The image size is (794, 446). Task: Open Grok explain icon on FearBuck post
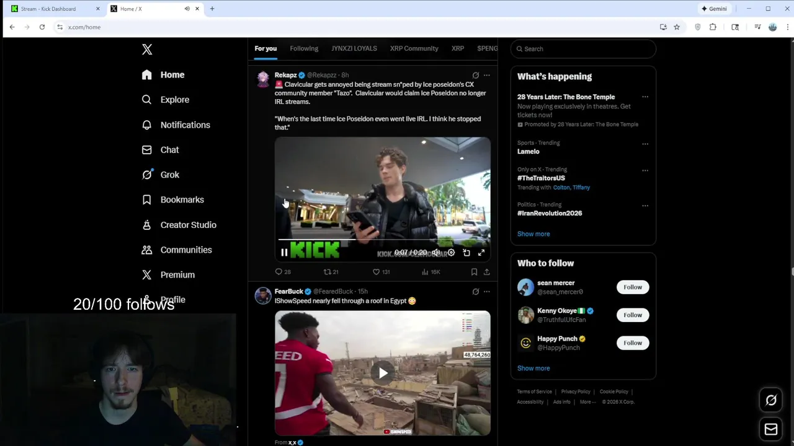point(476,292)
